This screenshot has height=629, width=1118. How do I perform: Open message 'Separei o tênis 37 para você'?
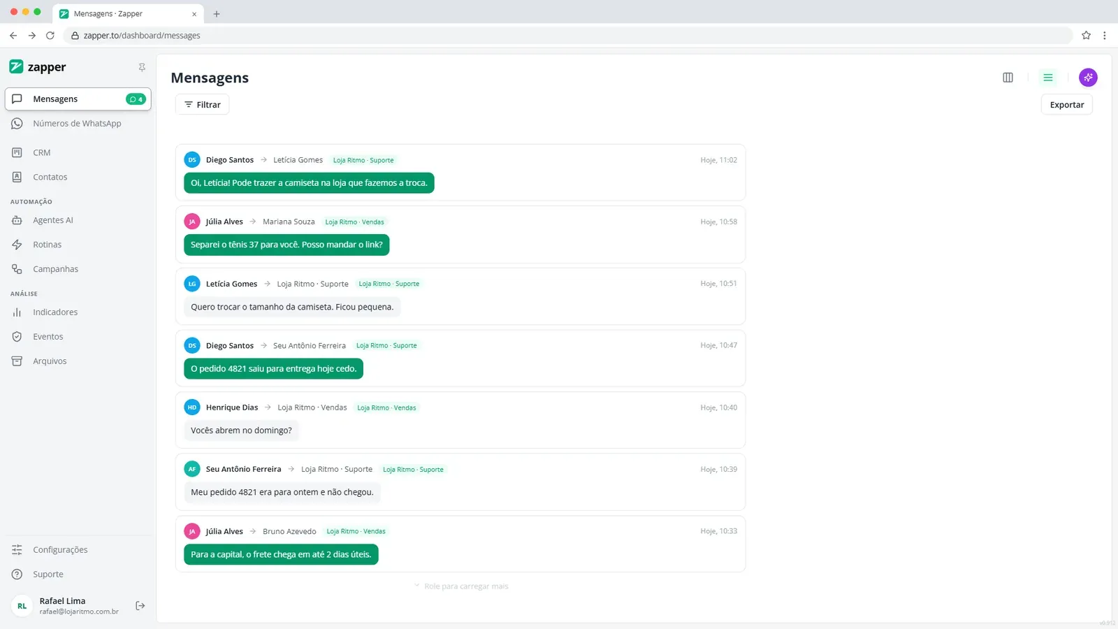[286, 245]
